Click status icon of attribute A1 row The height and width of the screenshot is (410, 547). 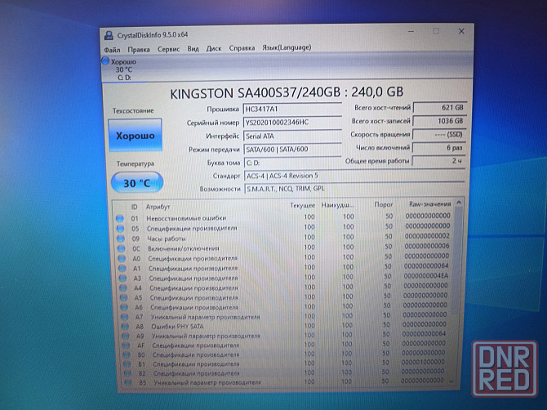tap(122, 269)
